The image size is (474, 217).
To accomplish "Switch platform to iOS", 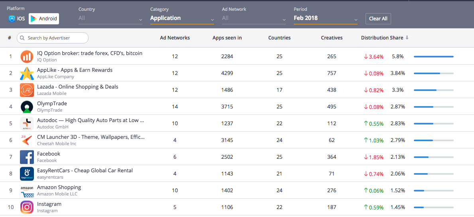I will coord(17,18).
